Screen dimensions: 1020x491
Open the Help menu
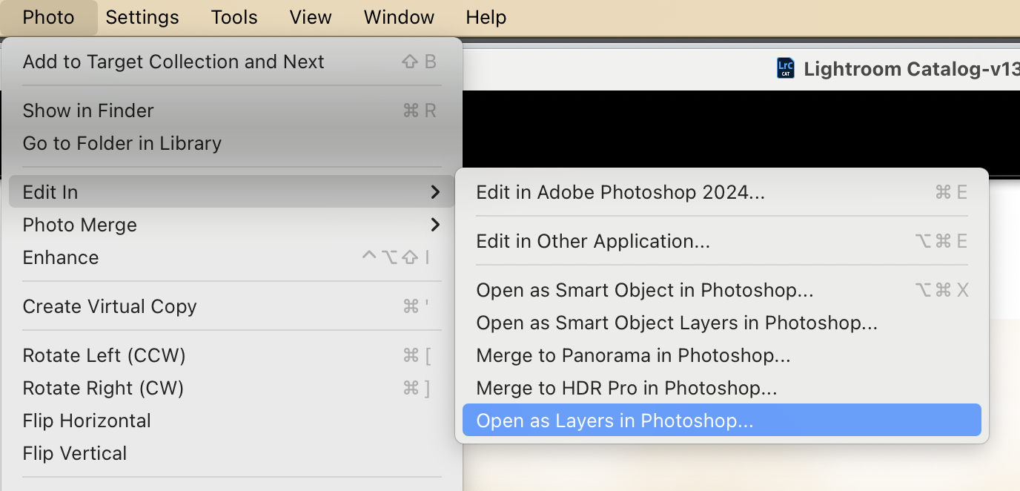[x=486, y=17]
